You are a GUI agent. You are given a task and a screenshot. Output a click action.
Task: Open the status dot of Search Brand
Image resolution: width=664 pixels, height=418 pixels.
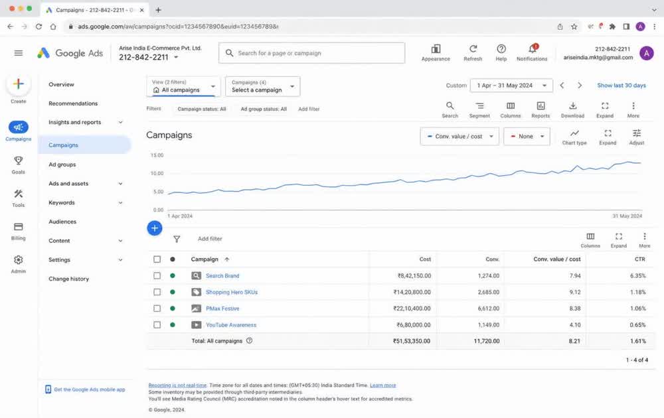[173, 275]
